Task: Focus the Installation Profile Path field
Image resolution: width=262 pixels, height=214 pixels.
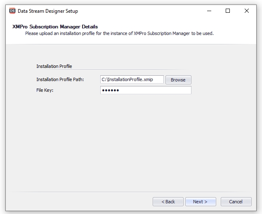Action: [132, 79]
